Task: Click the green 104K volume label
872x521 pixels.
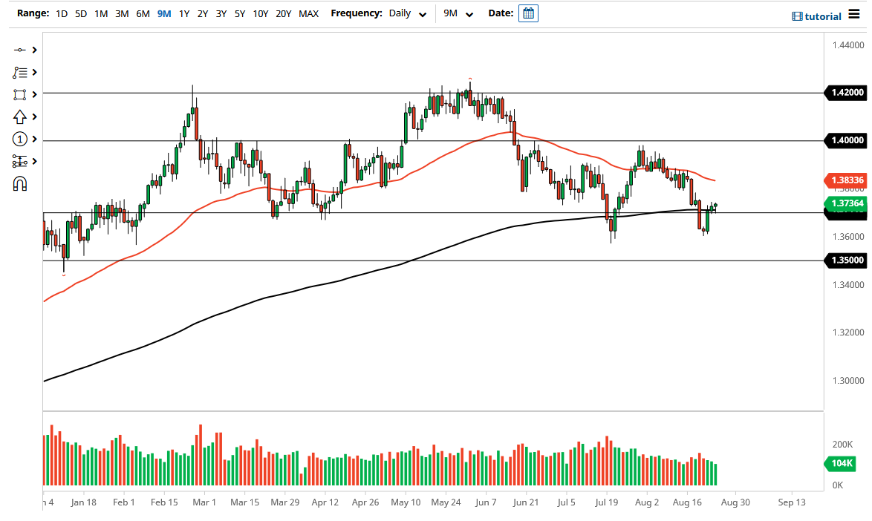Action: 840,463
